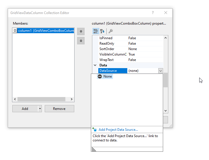209x160 pixels.
Task: Move column1 down with the arrow button
Action: point(81,41)
